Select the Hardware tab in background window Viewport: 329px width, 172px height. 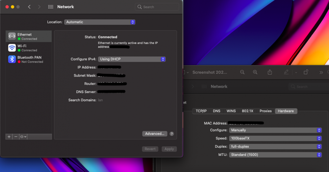pos(286,111)
